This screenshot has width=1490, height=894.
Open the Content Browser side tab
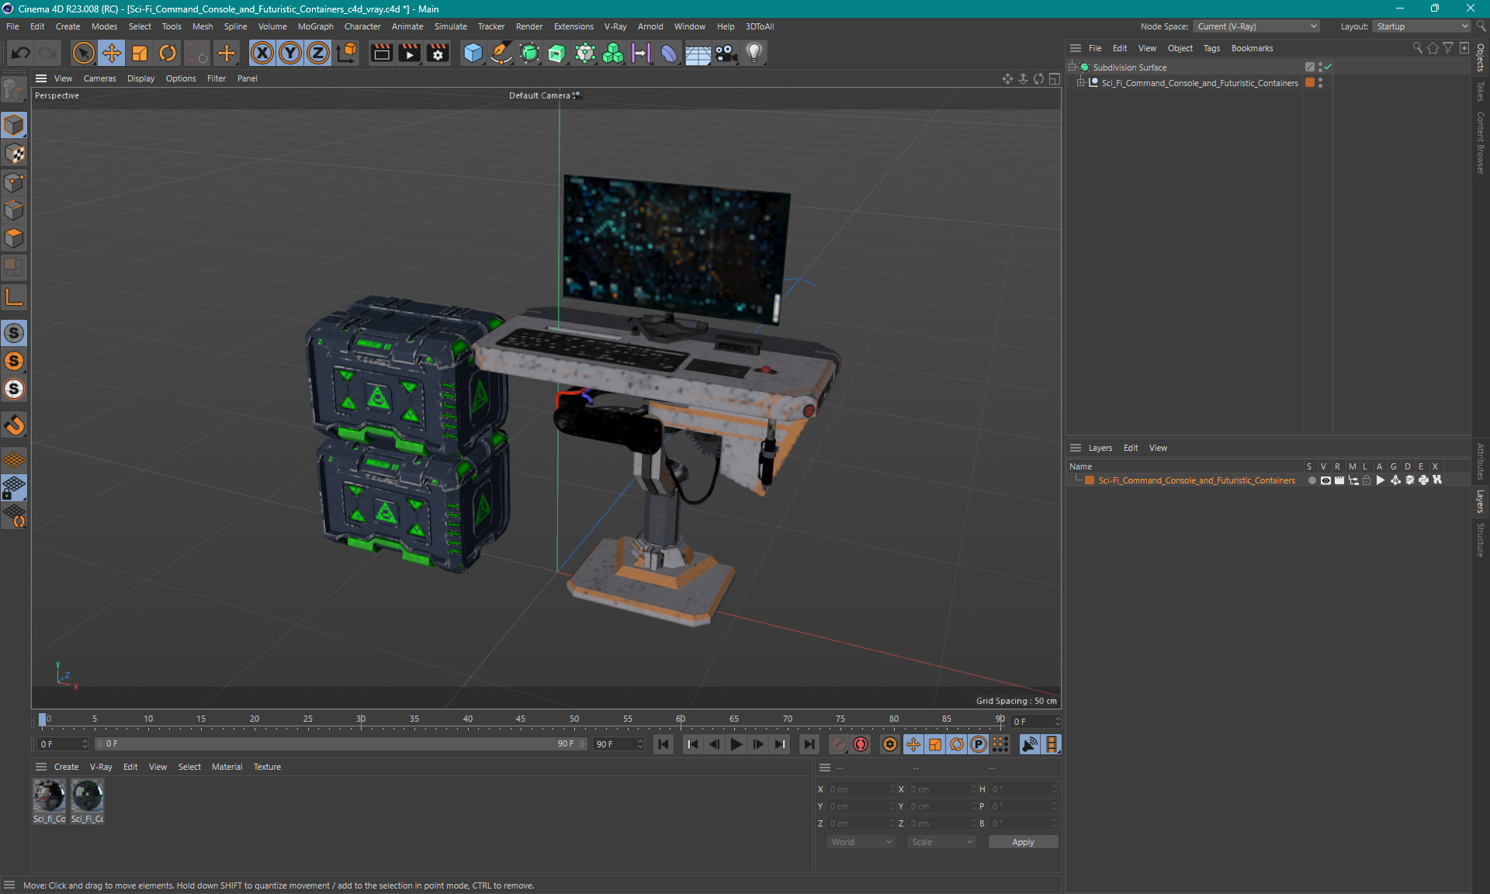[x=1481, y=143]
